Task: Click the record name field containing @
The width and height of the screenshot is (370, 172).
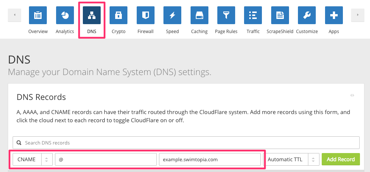Action: click(x=106, y=159)
